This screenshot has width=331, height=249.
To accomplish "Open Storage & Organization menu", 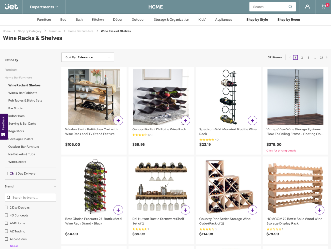I will [x=171, y=20].
